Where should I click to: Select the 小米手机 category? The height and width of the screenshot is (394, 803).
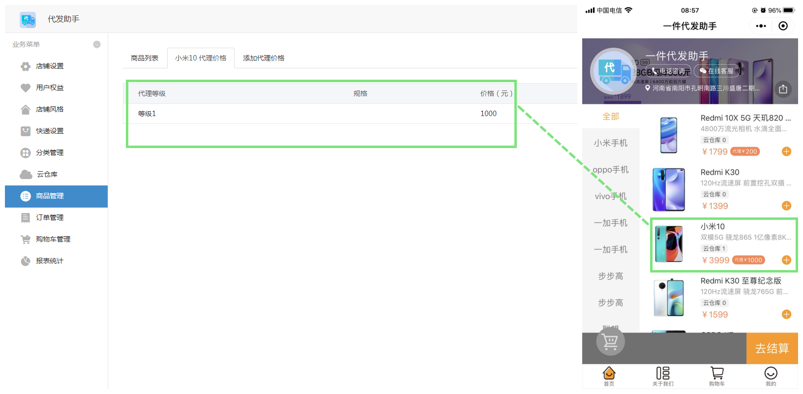(x=611, y=143)
